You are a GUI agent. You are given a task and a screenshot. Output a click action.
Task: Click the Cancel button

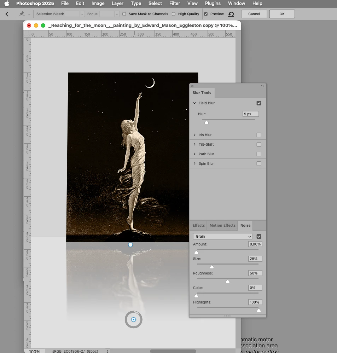coord(254,14)
